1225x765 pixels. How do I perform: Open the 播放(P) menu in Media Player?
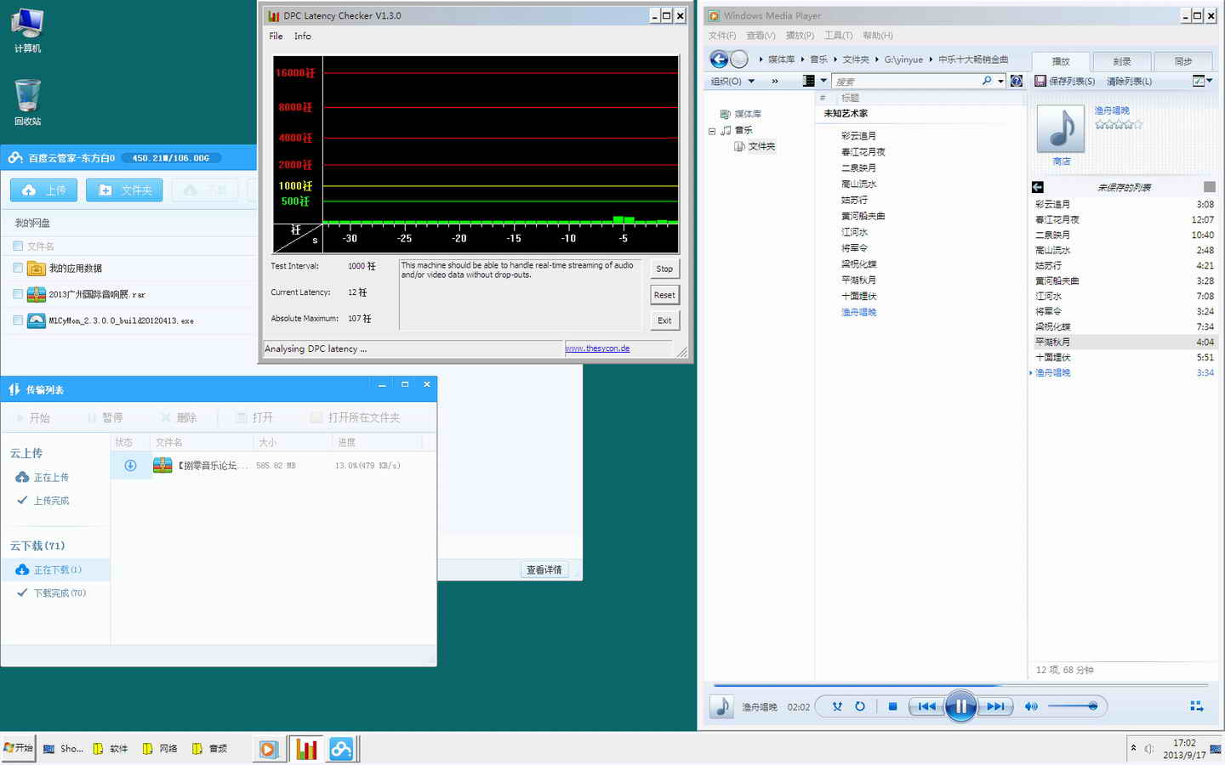tap(800, 36)
